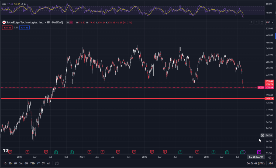Viewport: 276px width, 168px height.
Task: Click blue 178.45 buy price button
Action: coord(25,28)
